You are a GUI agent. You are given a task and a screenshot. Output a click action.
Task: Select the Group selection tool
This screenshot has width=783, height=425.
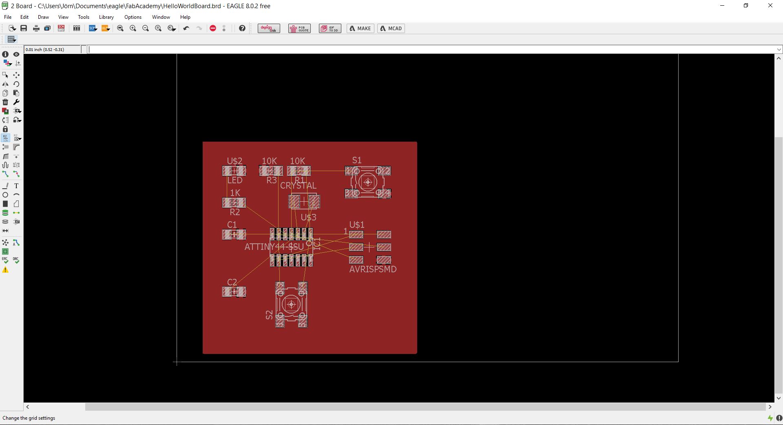tap(5, 75)
